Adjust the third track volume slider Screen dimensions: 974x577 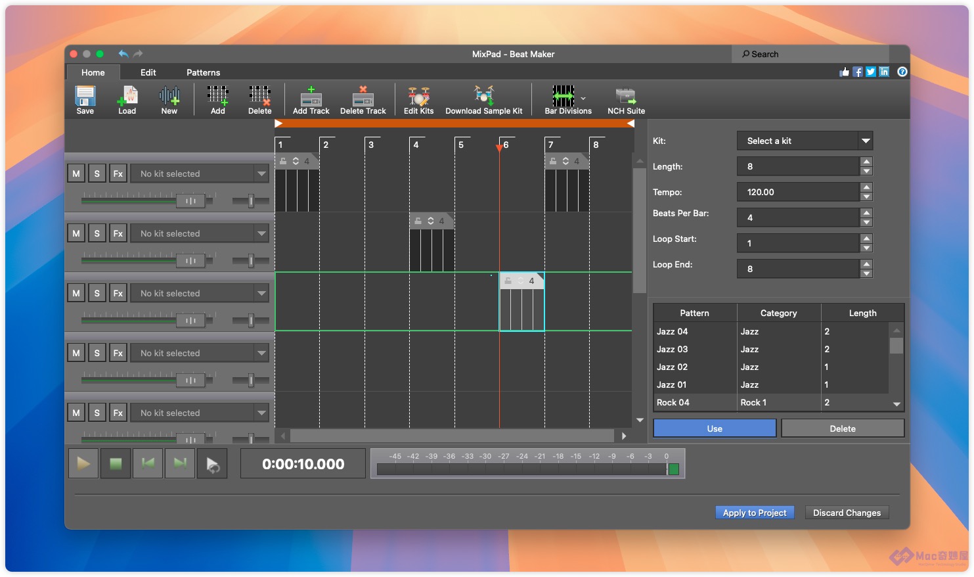coord(190,320)
